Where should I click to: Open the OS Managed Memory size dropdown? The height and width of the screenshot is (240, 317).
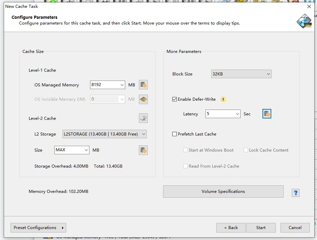click(122, 85)
